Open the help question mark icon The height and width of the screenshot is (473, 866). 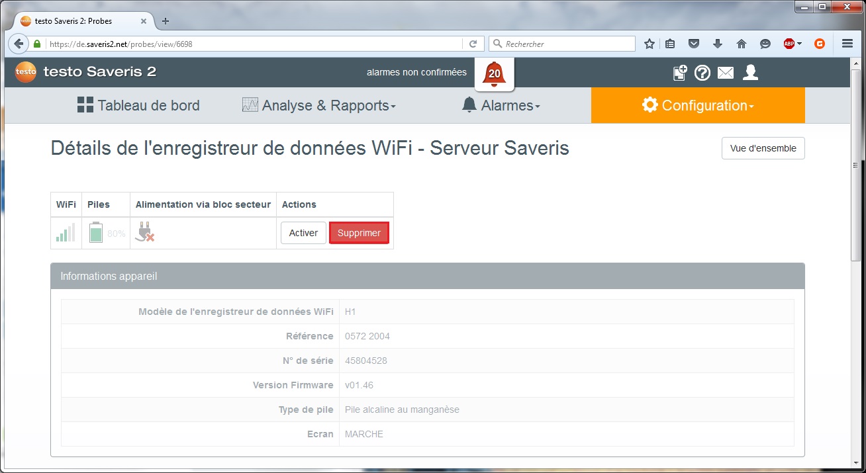(702, 73)
